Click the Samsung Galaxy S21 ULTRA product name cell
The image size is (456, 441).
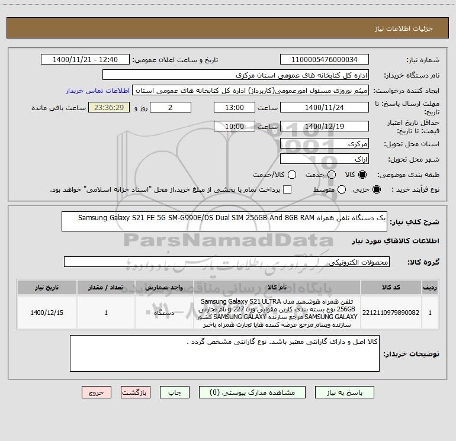(x=277, y=313)
